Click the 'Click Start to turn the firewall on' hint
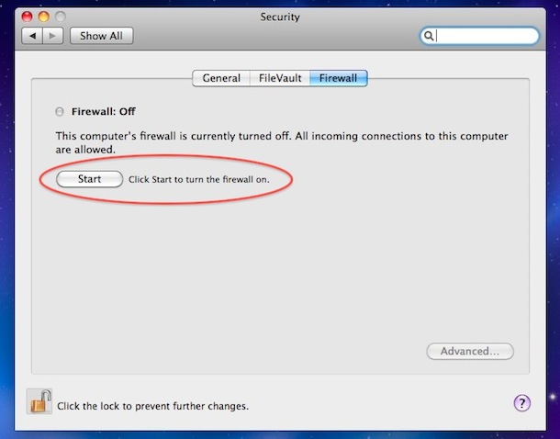Screen dimensions: 560x439 pos(199,179)
